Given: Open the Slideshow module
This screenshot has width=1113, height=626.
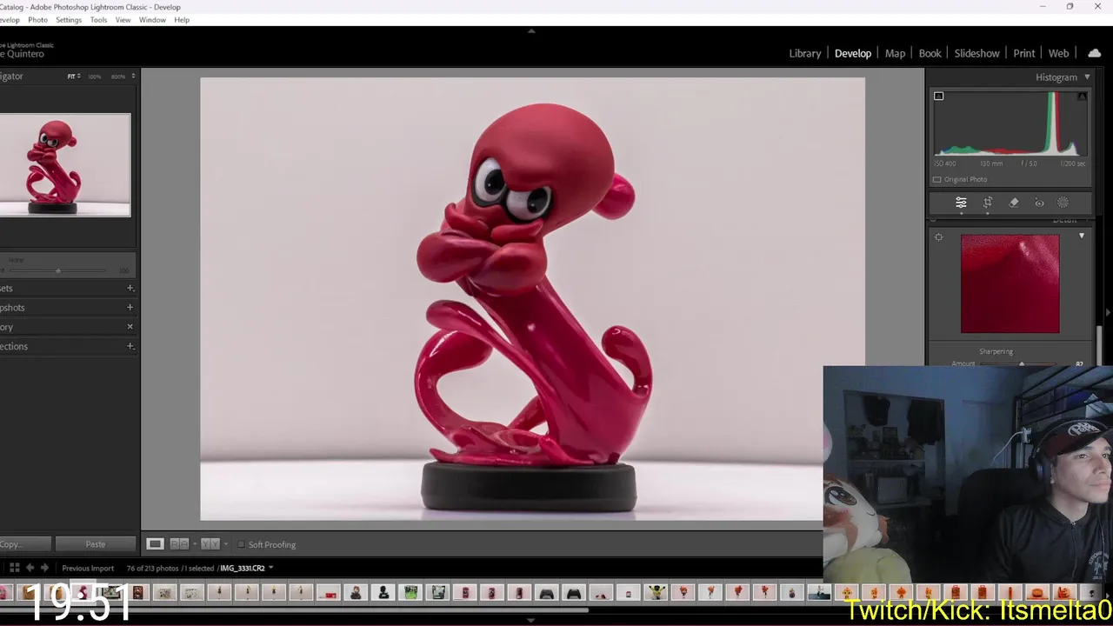Looking at the screenshot, I should pos(976,53).
